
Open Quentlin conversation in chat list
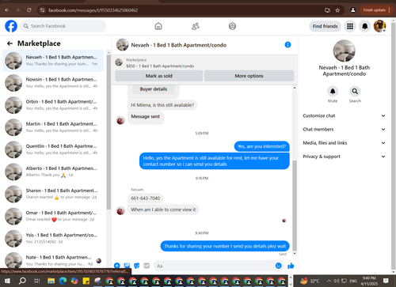pyautogui.click(x=53, y=149)
